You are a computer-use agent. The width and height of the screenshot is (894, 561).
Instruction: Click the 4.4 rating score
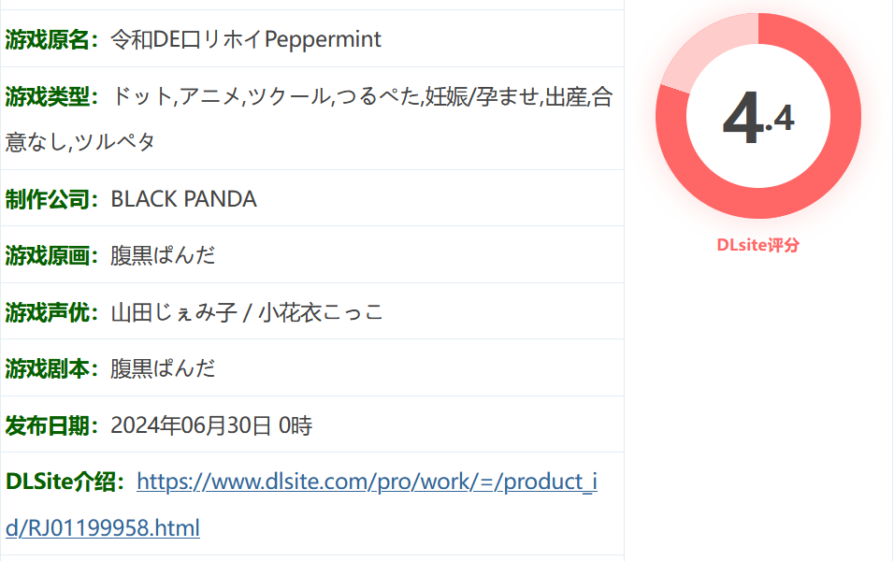[757, 119]
